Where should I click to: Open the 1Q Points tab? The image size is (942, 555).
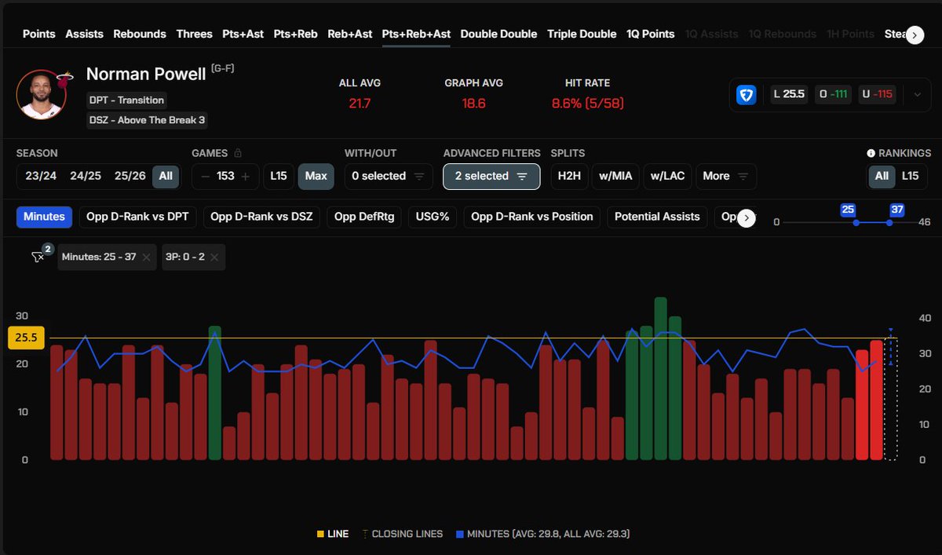pyautogui.click(x=650, y=34)
